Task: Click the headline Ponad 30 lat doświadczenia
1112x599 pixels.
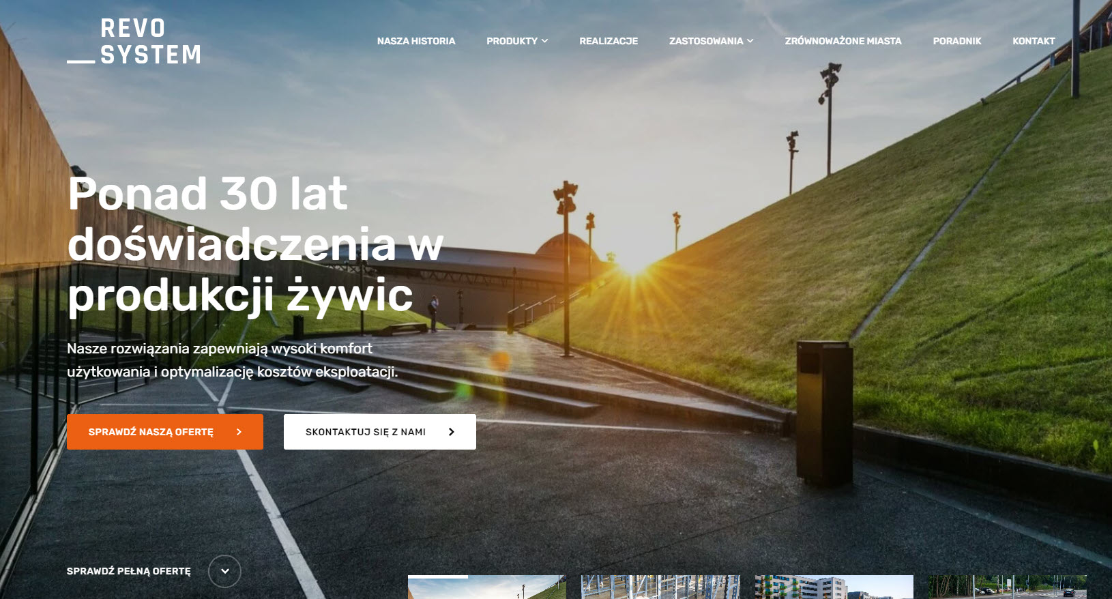Action: click(x=256, y=245)
